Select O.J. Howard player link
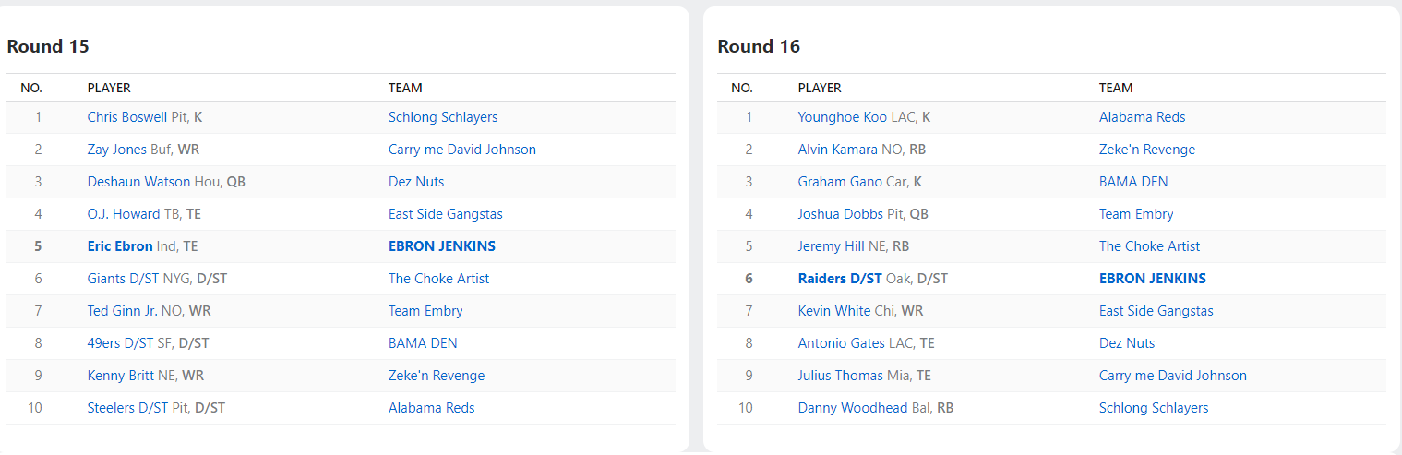 click(x=123, y=214)
